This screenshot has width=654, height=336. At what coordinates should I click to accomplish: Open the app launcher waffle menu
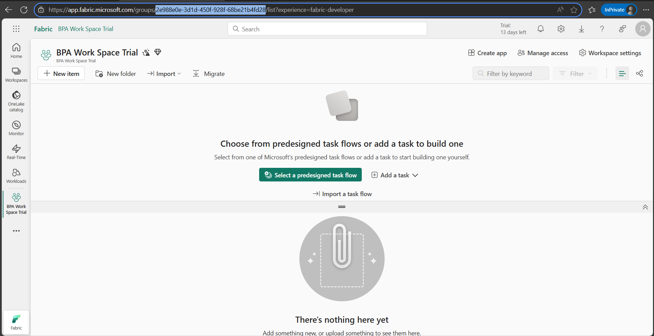[x=16, y=29]
